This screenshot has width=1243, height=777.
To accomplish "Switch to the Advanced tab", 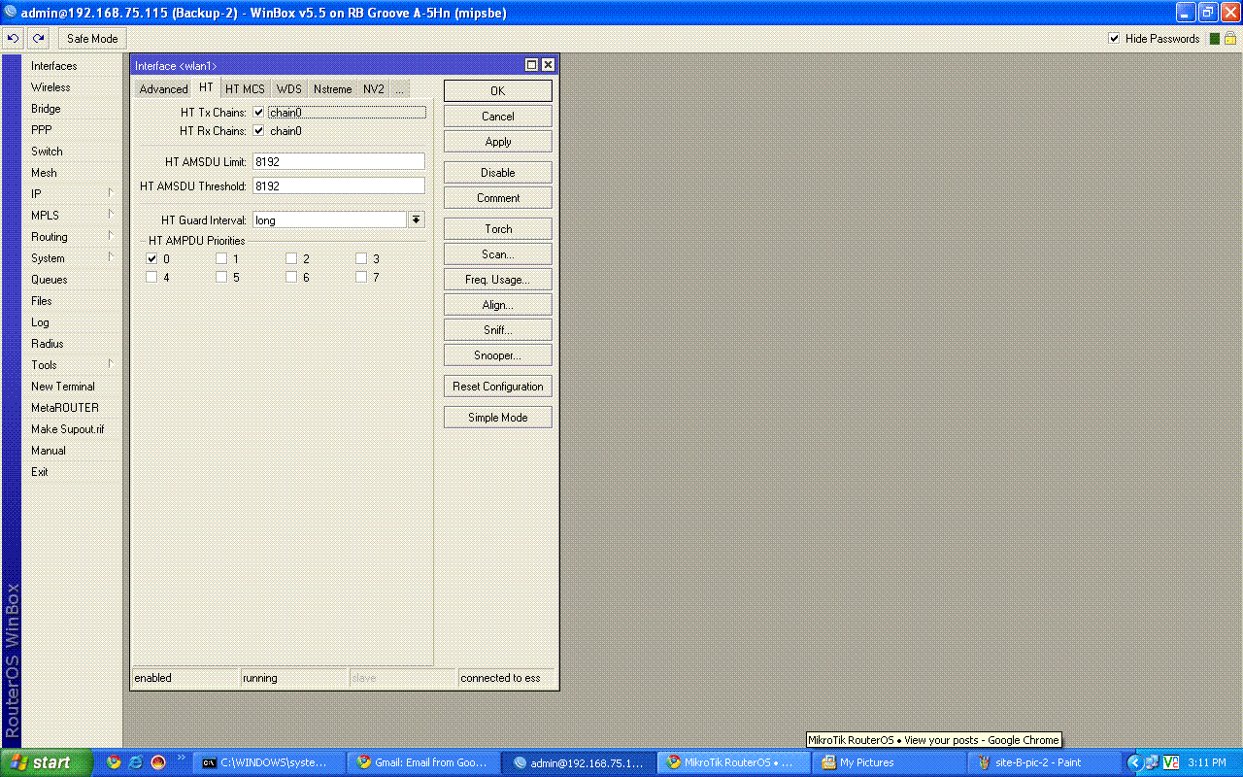I will click(x=163, y=89).
